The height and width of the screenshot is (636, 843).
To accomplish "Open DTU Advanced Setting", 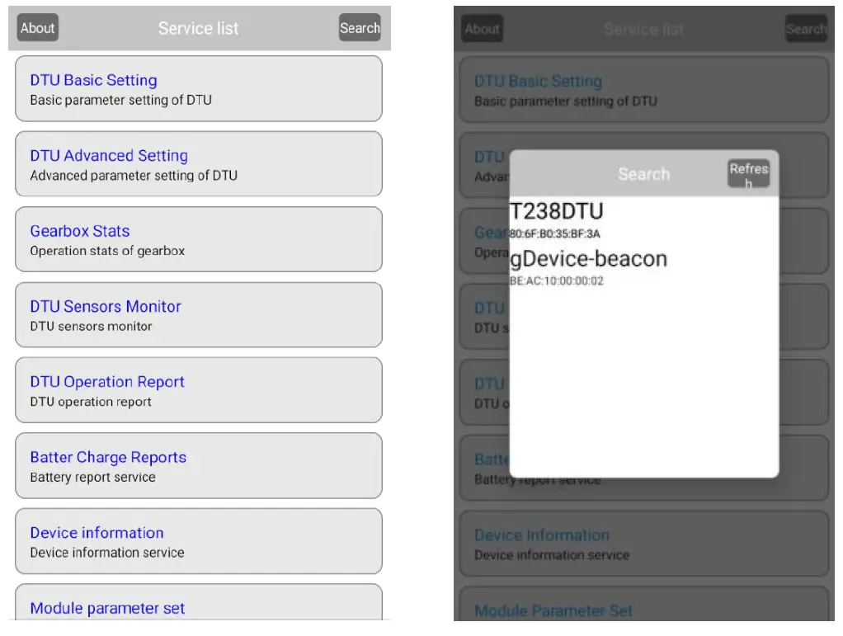I will click(x=198, y=164).
